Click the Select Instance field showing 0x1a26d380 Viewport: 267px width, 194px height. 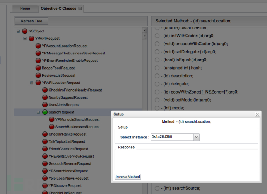pos(172,137)
